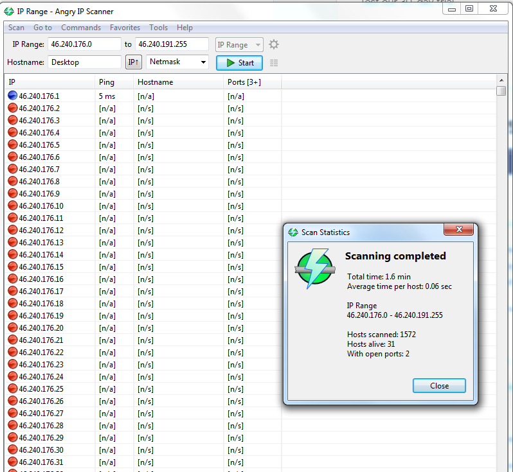Sort by the Hostname column header
The image size is (513, 472).
179,82
